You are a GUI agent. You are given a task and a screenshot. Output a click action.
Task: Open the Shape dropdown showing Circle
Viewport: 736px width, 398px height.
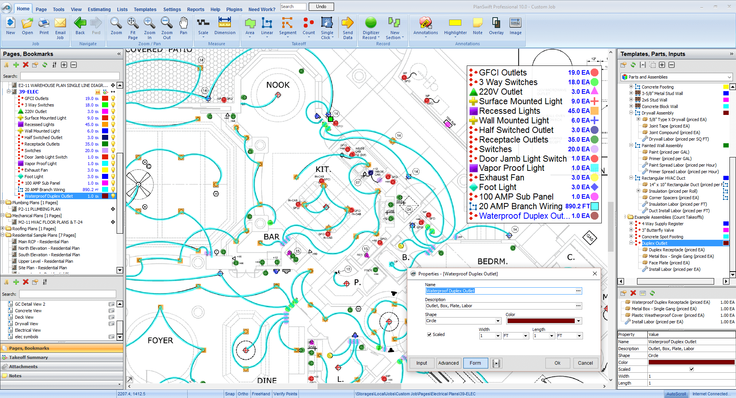pos(497,321)
